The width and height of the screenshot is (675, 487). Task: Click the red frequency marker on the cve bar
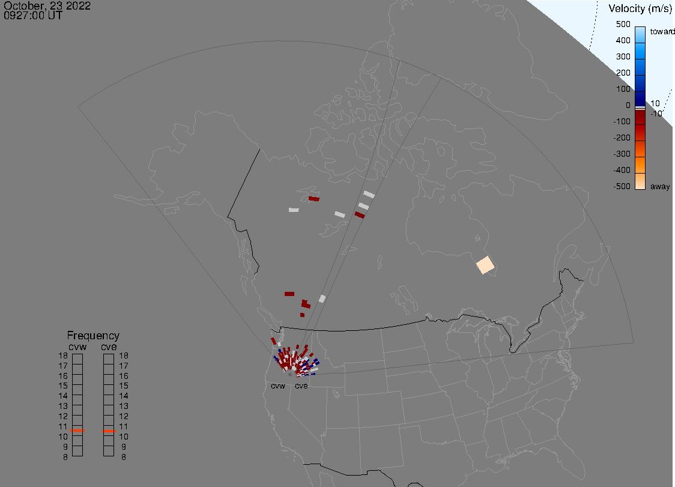coord(109,431)
